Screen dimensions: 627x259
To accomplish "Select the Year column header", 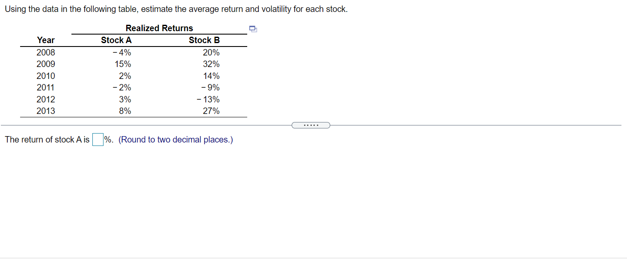I will click(x=46, y=40).
